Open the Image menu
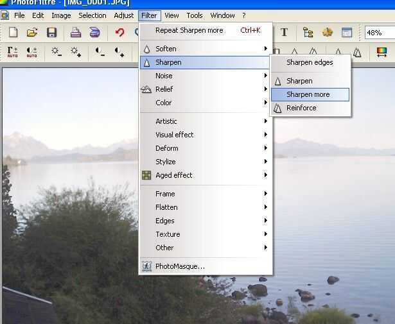The image size is (395, 324). coord(61,15)
